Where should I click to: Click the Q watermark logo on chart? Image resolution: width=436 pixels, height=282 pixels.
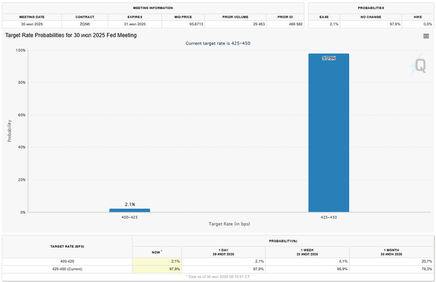click(x=419, y=65)
